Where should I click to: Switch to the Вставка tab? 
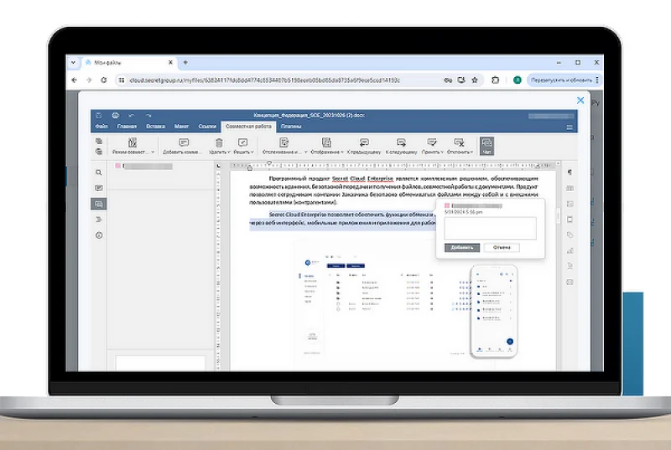(x=154, y=127)
